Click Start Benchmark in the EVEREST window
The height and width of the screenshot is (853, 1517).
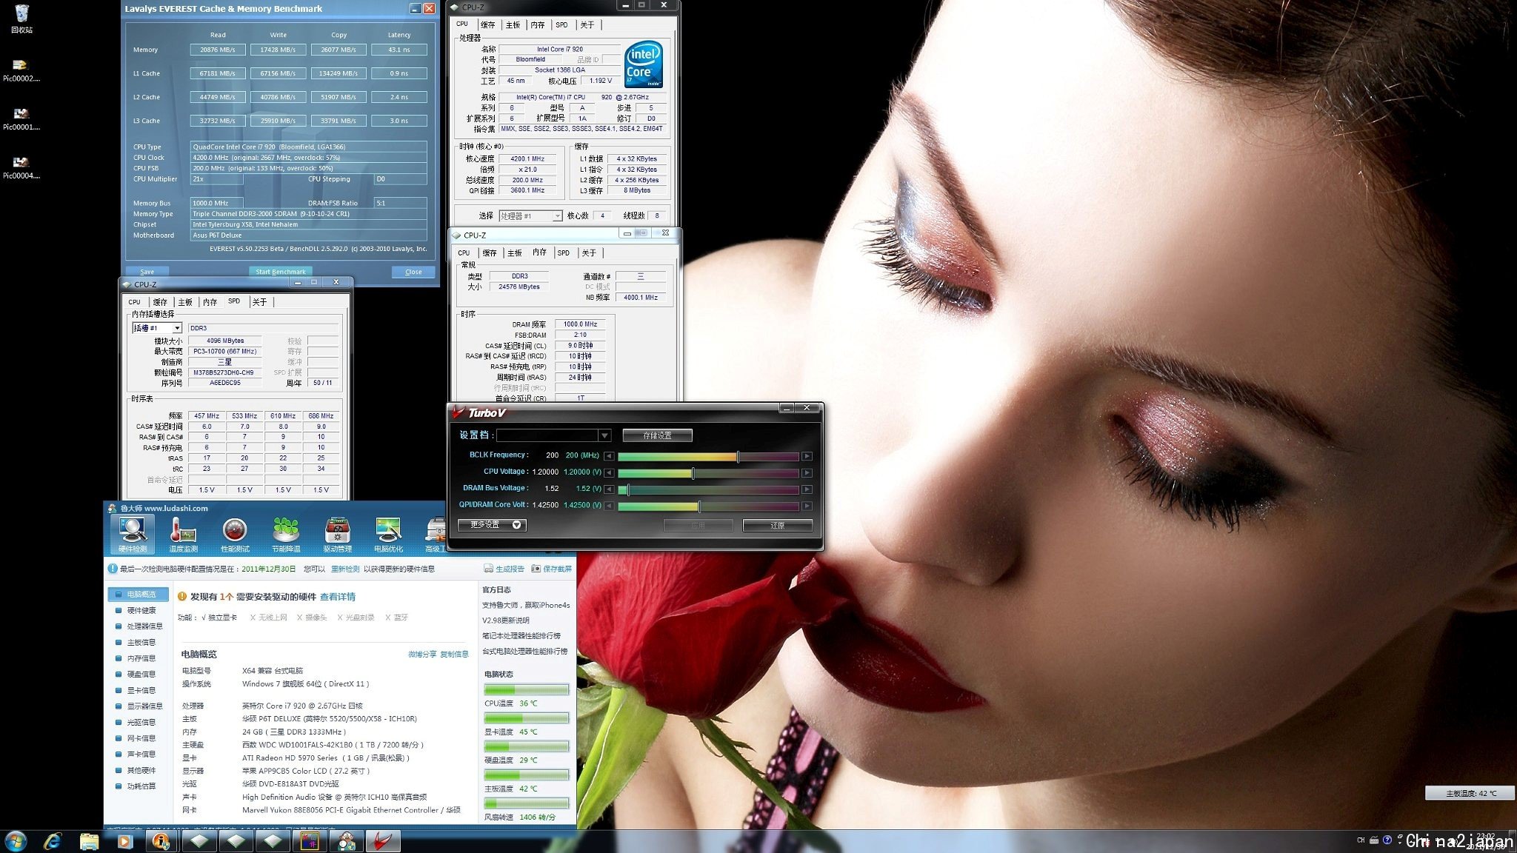click(x=280, y=272)
